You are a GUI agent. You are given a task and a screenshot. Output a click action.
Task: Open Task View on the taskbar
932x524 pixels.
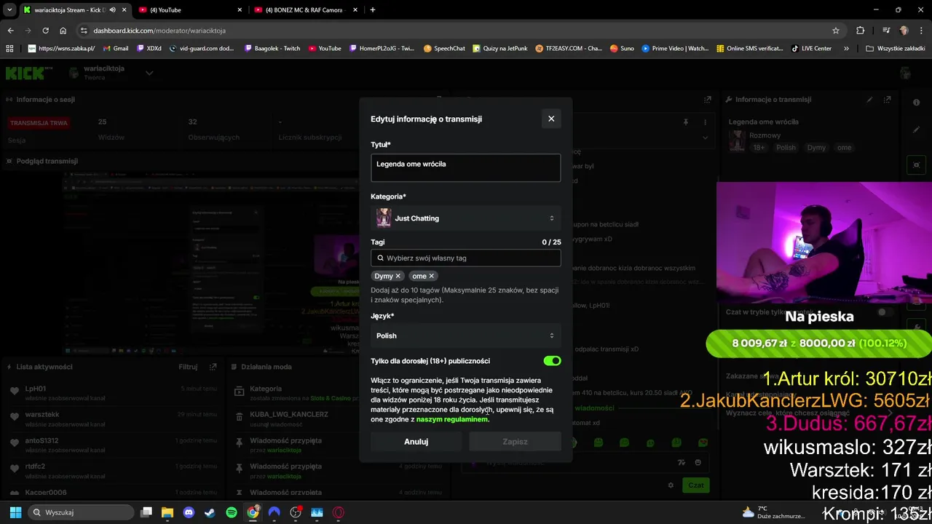pos(146,512)
